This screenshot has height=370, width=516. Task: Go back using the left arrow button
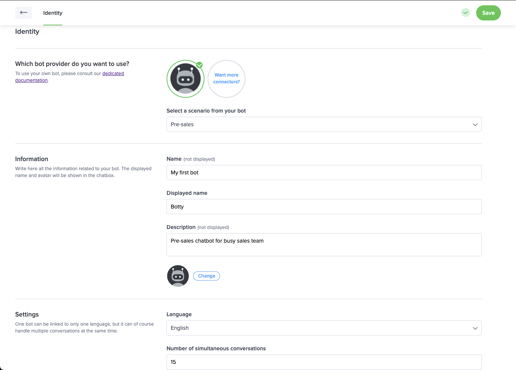[x=24, y=13]
